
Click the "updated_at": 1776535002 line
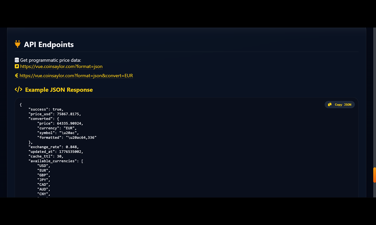tap(56, 152)
